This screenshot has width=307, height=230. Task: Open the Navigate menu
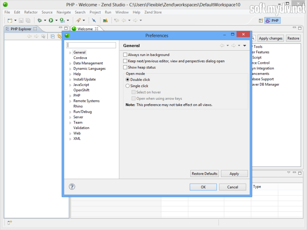click(x=64, y=12)
